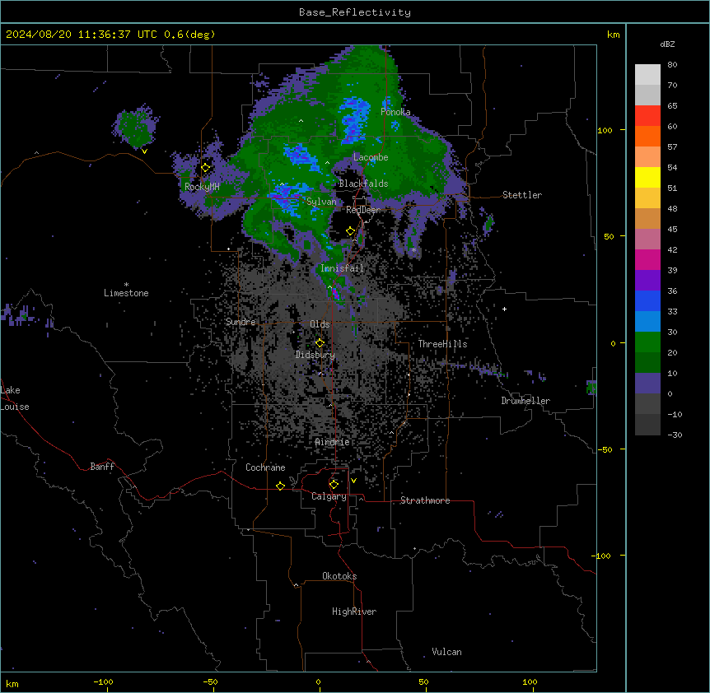Click the Calgary city label
Image resolution: width=710 pixels, height=693 pixels.
[329, 496]
